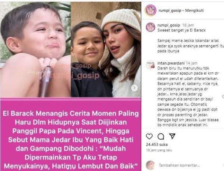The width and height of the screenshot is (224, 171).
Task: Open comments with the speech bubble icon
Action: pyautogui.click(x=161, y=136)
